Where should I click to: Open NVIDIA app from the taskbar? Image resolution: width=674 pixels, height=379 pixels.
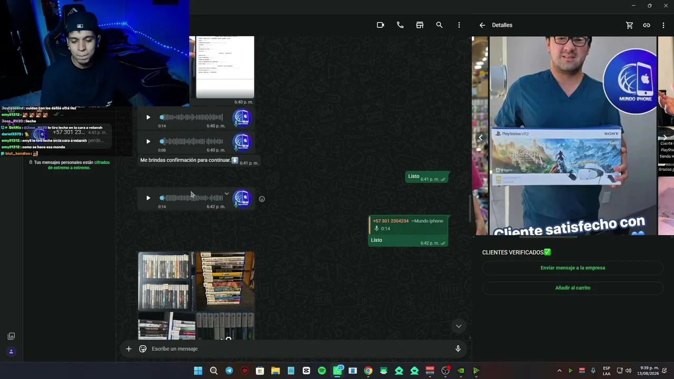click(x=461, y=371)
